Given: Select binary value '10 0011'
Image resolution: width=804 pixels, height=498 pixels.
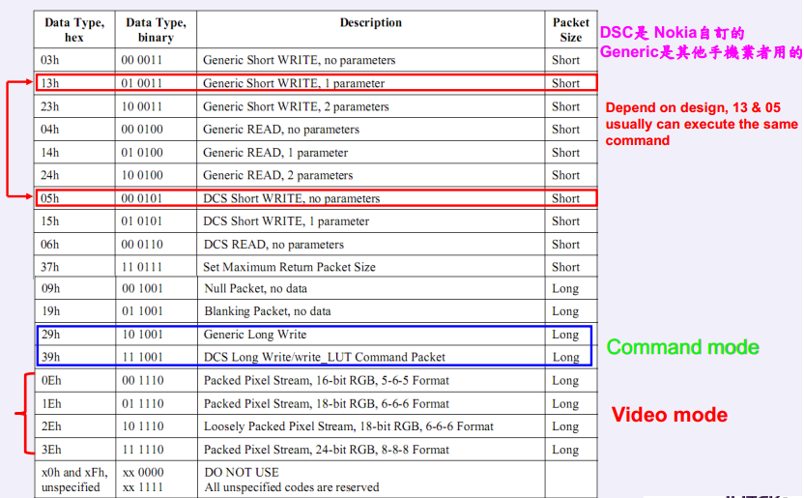Looking at the screenshot, I should click(141, 106).
